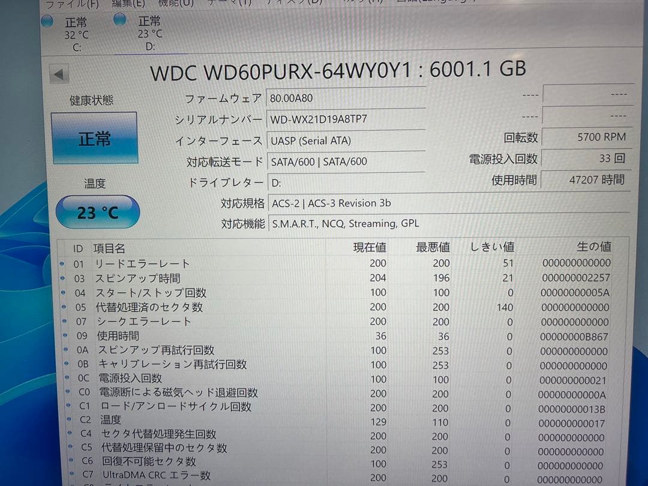Select drive C: status indicator circle
Image resolution: width=648 pixels, height=486 pixels.
click(47, 20)
